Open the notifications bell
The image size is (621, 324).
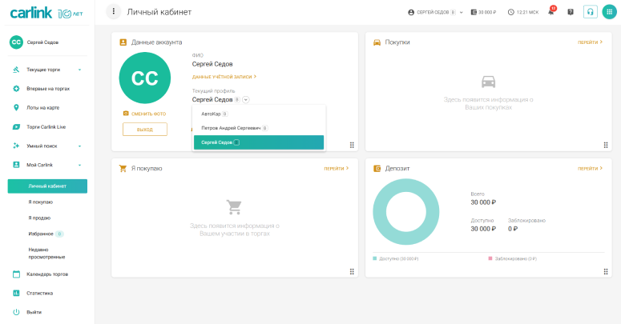[551, 12]
